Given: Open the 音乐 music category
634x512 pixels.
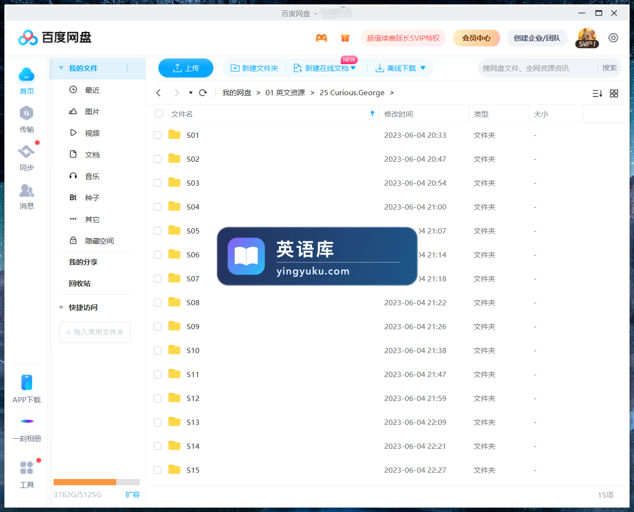Looking at the screenshot, I should [x=92, y=176].
